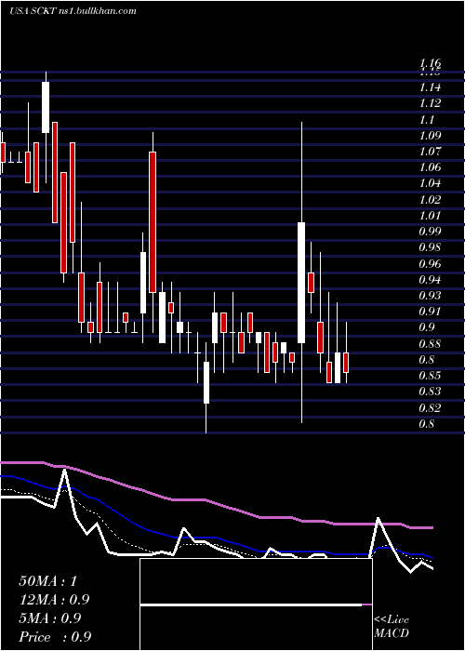Click the 1.09 price axis label
The width and height of the screenshot is (465, 651).
(x=430, y=136)
